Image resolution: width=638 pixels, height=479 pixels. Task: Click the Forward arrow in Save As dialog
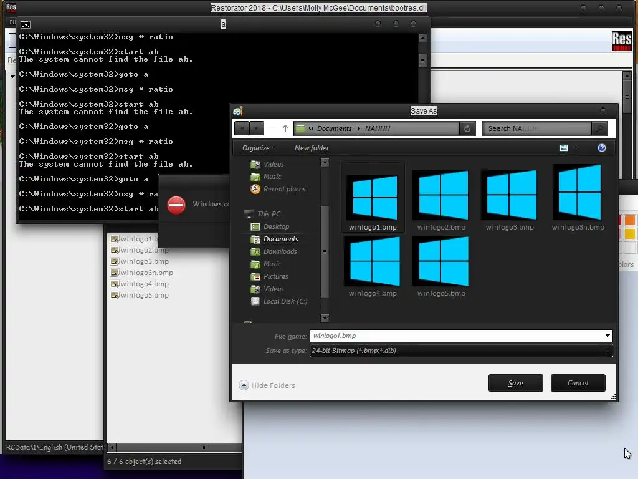click(256, 128)
